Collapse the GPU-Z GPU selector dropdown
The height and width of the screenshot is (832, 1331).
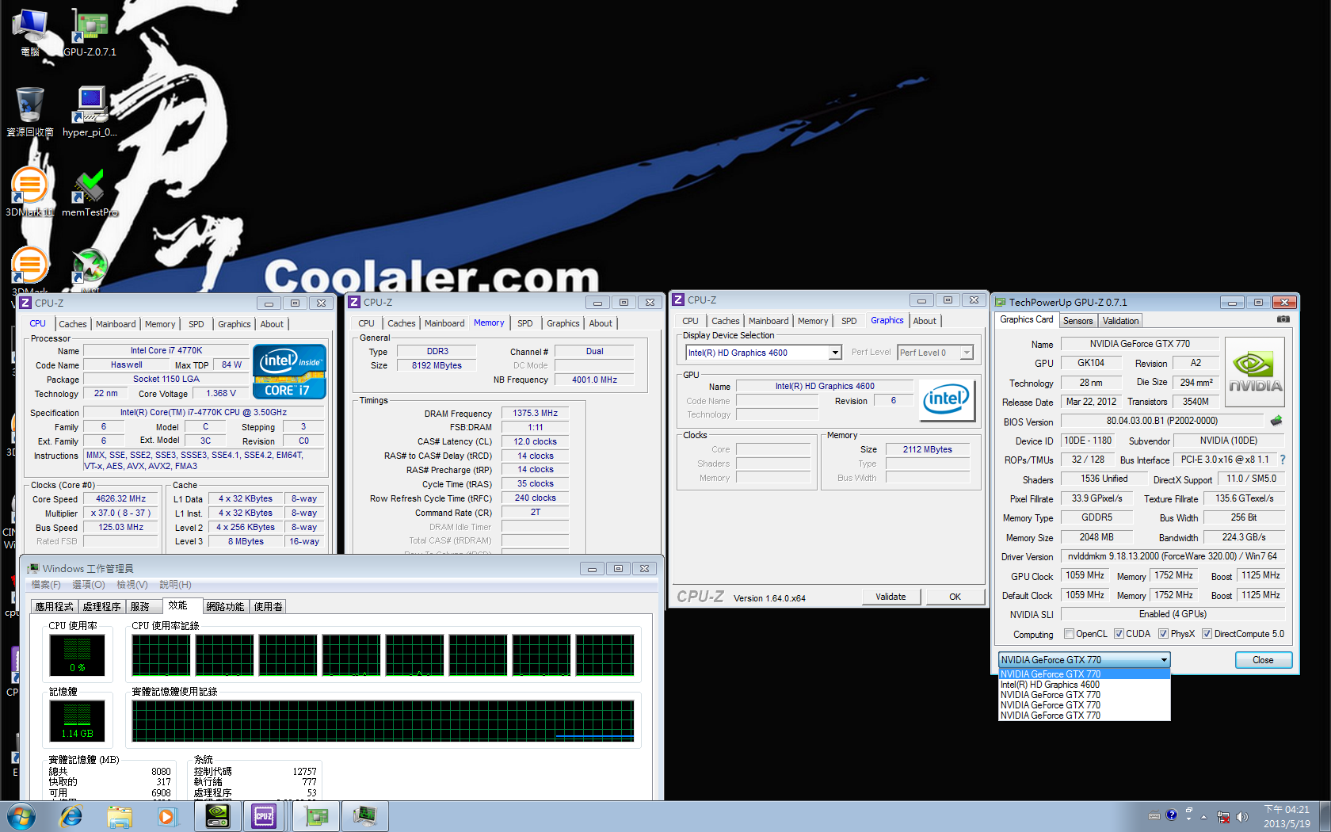click(x=1163, y=659)
